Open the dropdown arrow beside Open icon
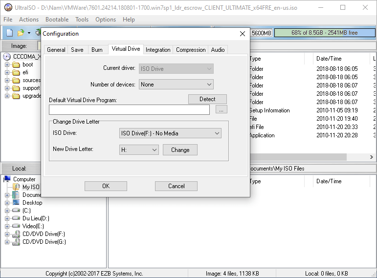 (29, 33)
